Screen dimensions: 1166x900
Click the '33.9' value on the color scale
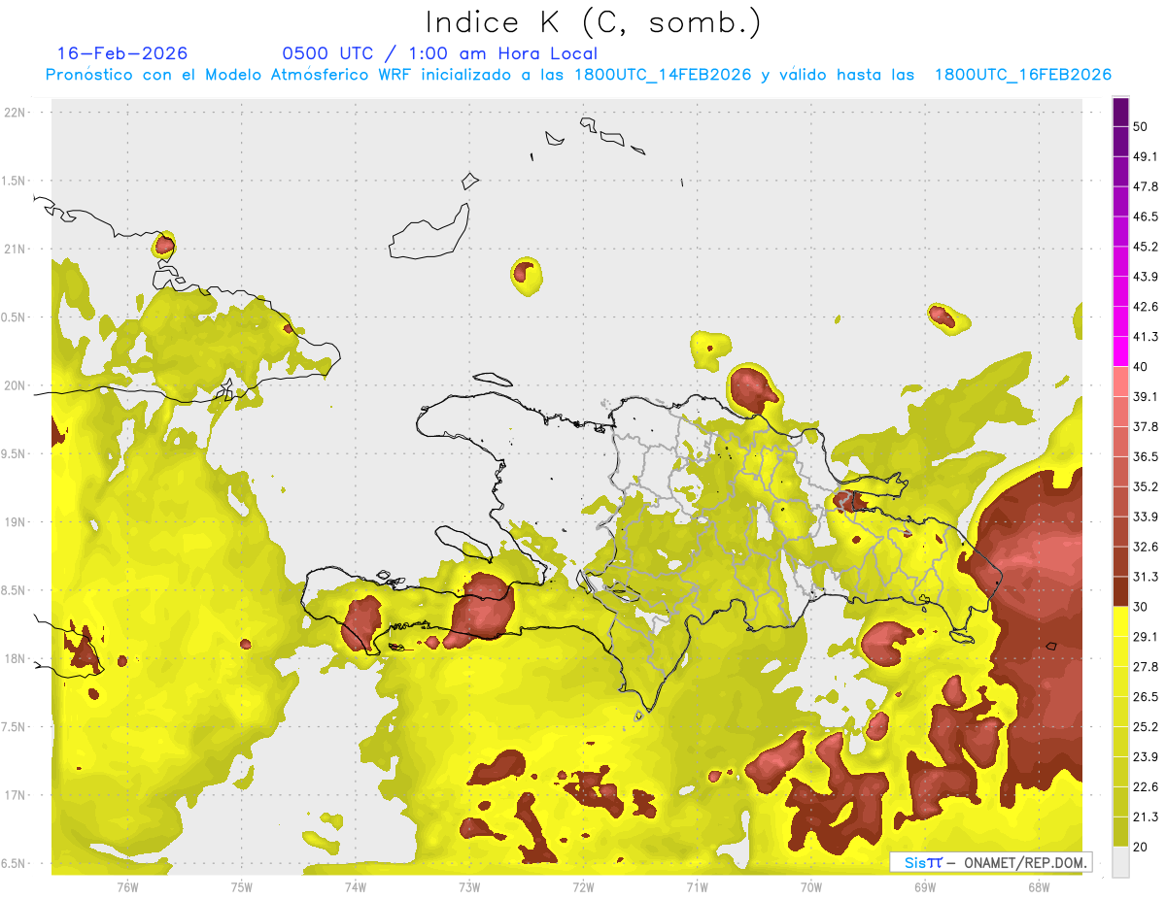pos(1146,517)
